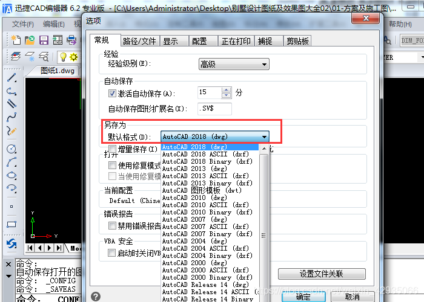Select the Rectangle drawing tool
This screenshot has height=302, width=424.
click(x=12, y=224)
